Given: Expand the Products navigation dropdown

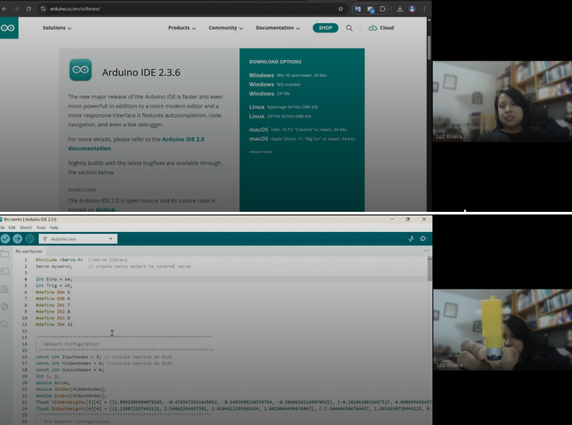Looking at the screenshot, I should [x=182, y=28].
